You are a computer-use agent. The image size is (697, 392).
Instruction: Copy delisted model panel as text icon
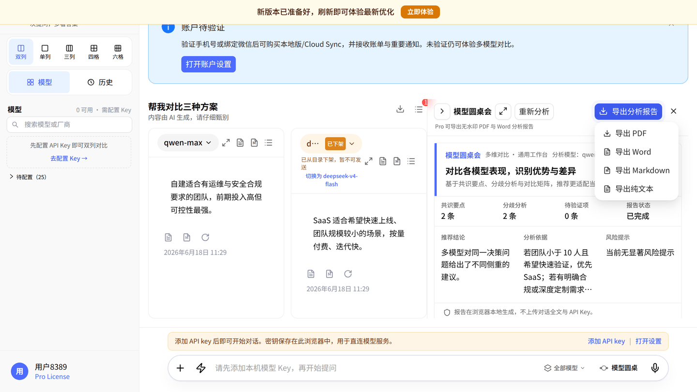[383, 161]
